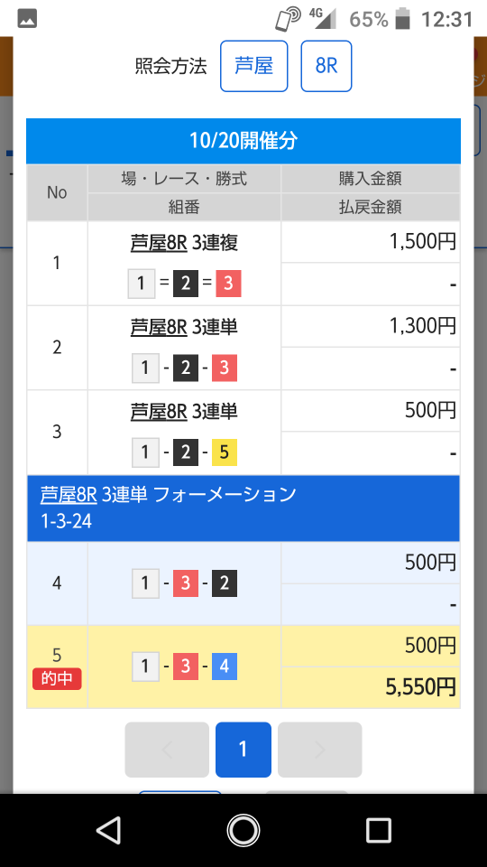Tap the 4G signal strength icon
487x867 pixels.
(323, 18)
